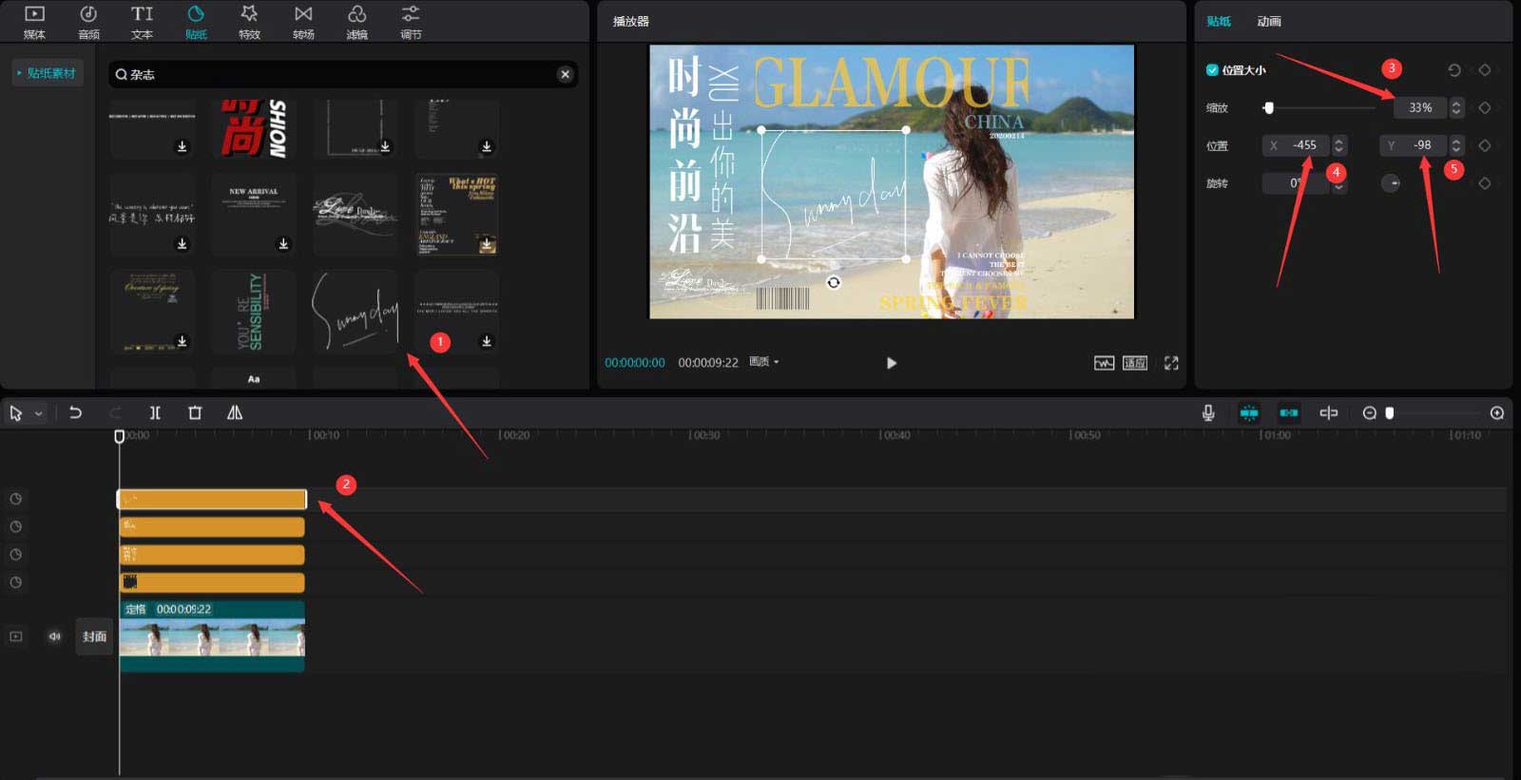Click the Y position field showing -98
The width and height of the screenshot is (1521, 780).
[x=1414, y=145]
